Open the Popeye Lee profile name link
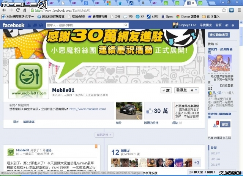The image size is (243, 176). click(x=188, y=25)
